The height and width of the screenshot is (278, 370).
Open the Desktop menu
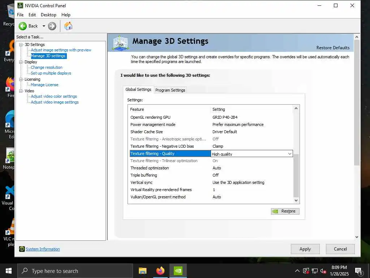point(48,14)
